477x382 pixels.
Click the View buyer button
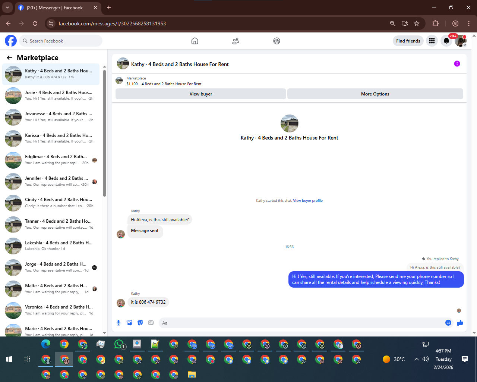click(201, 94)
